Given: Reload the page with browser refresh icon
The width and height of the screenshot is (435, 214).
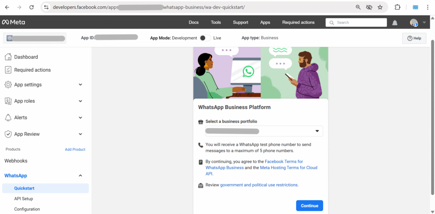Looking at the screenshot, I should coord(31,7).
